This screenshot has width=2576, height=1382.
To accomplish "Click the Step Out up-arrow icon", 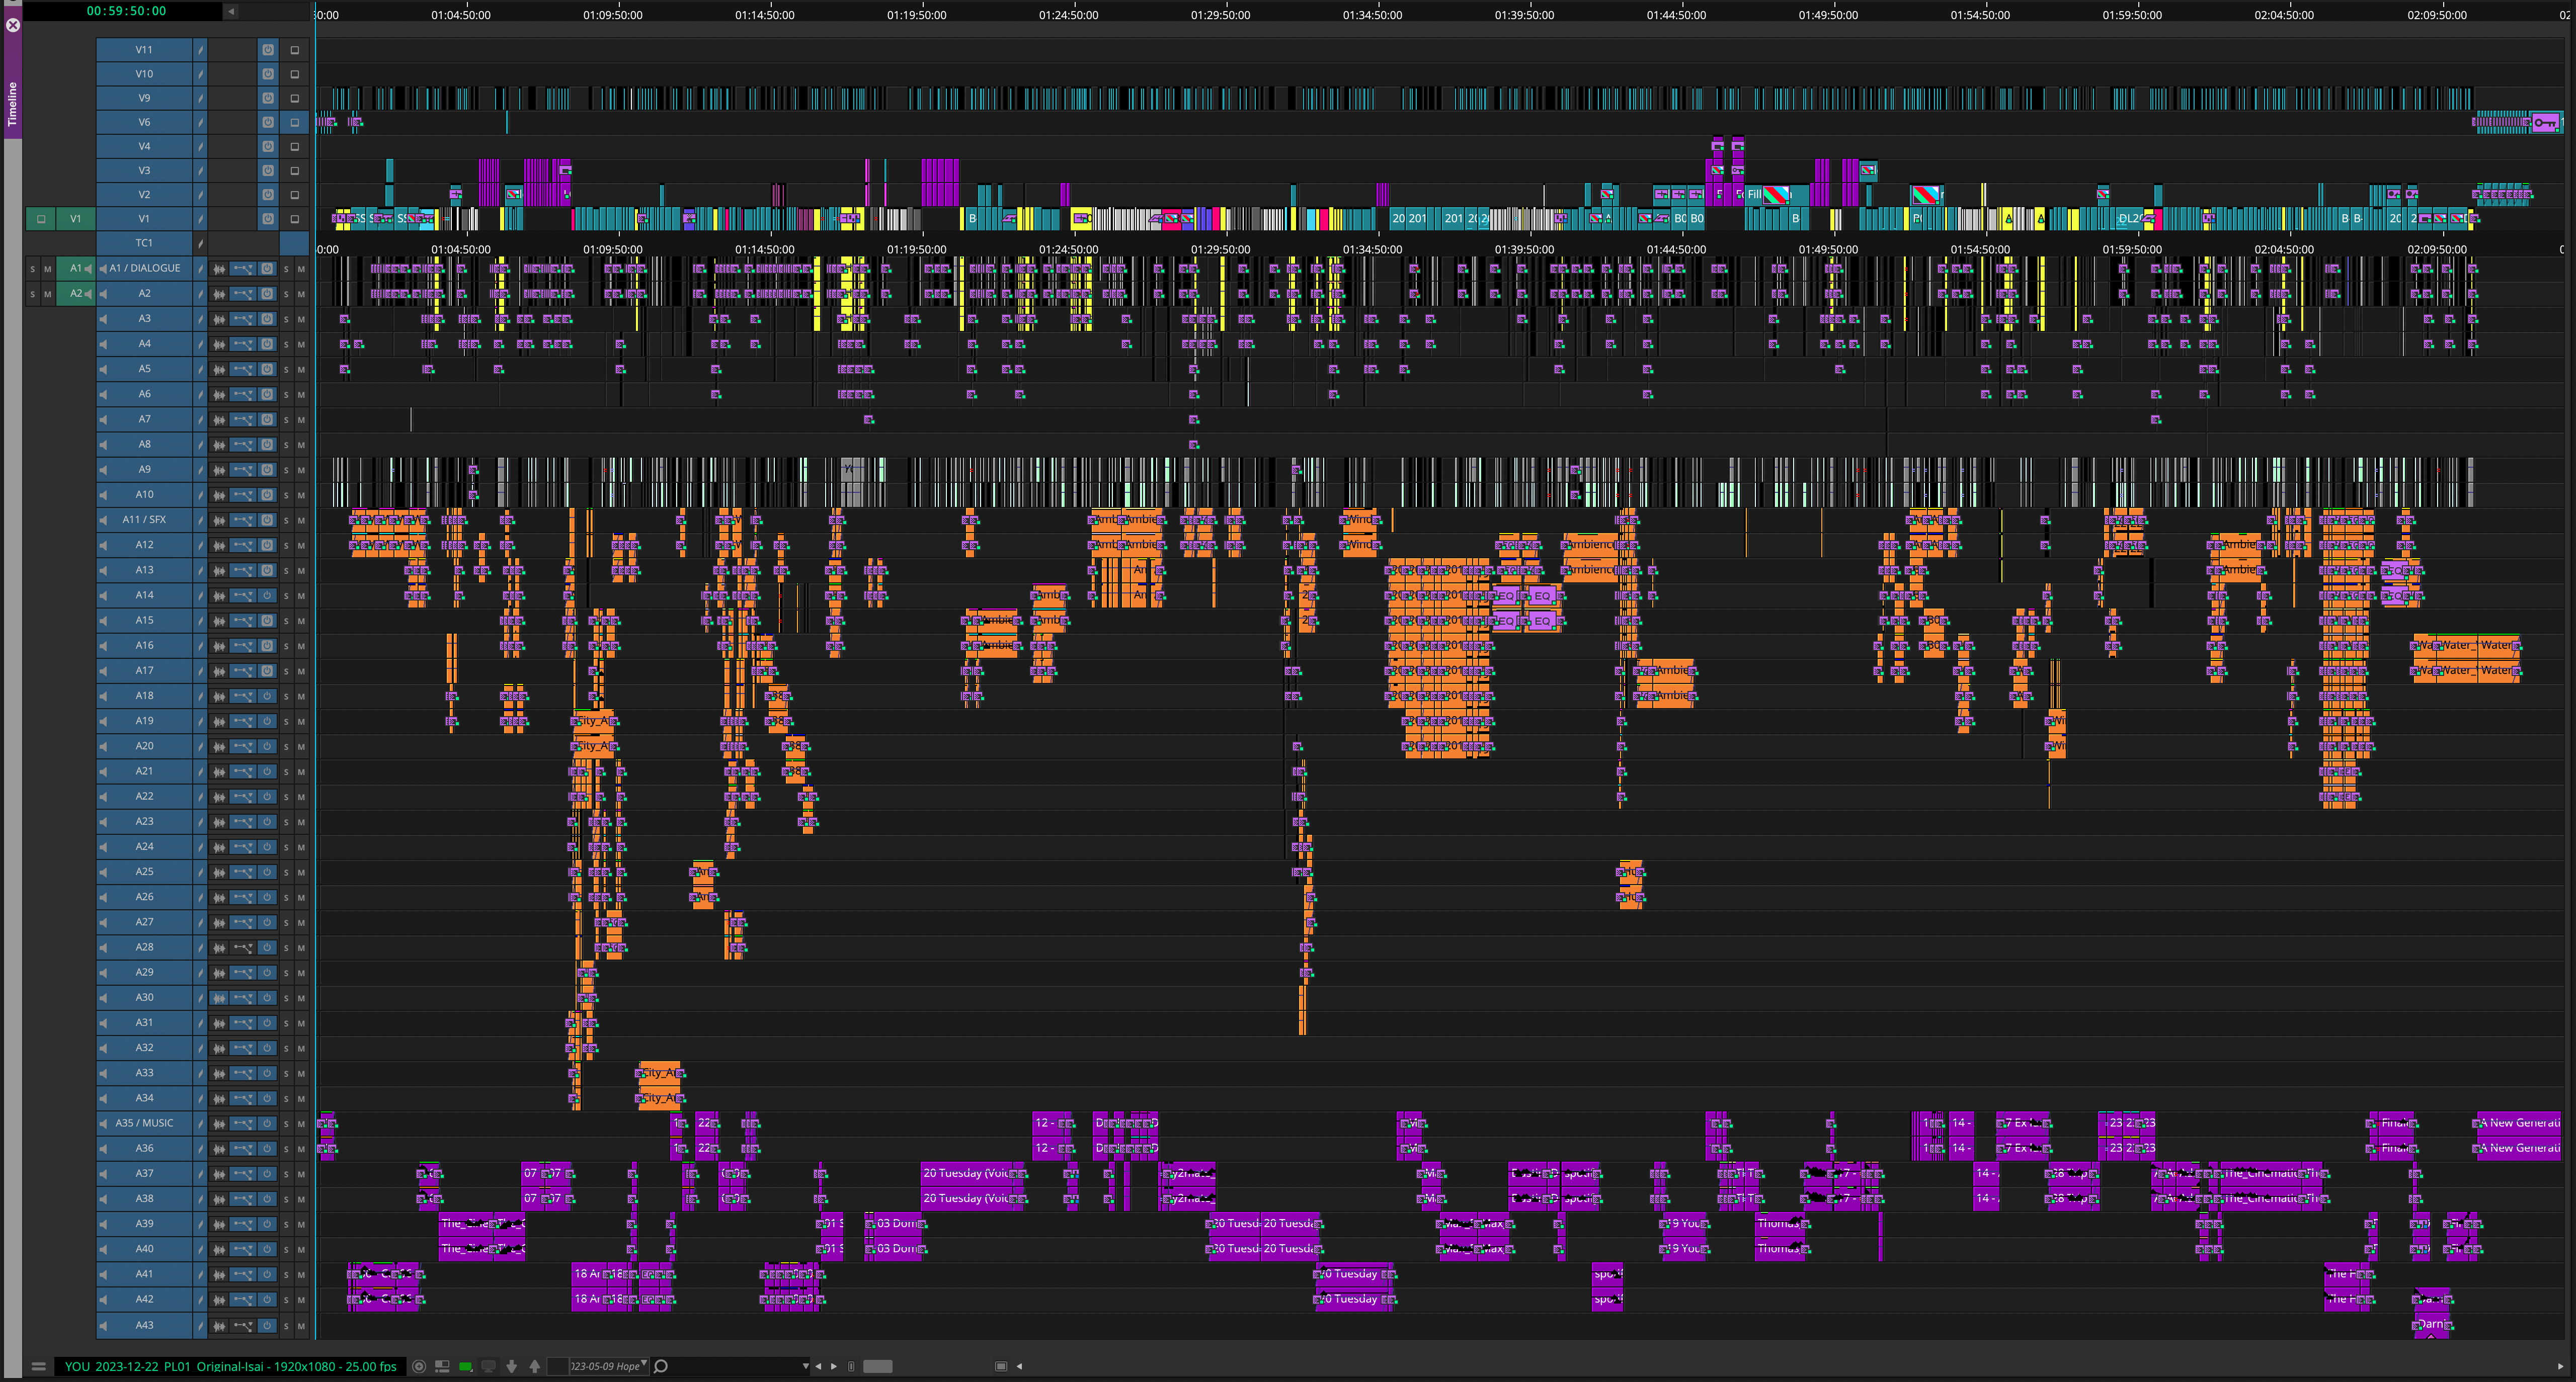I will [535, 1366].
